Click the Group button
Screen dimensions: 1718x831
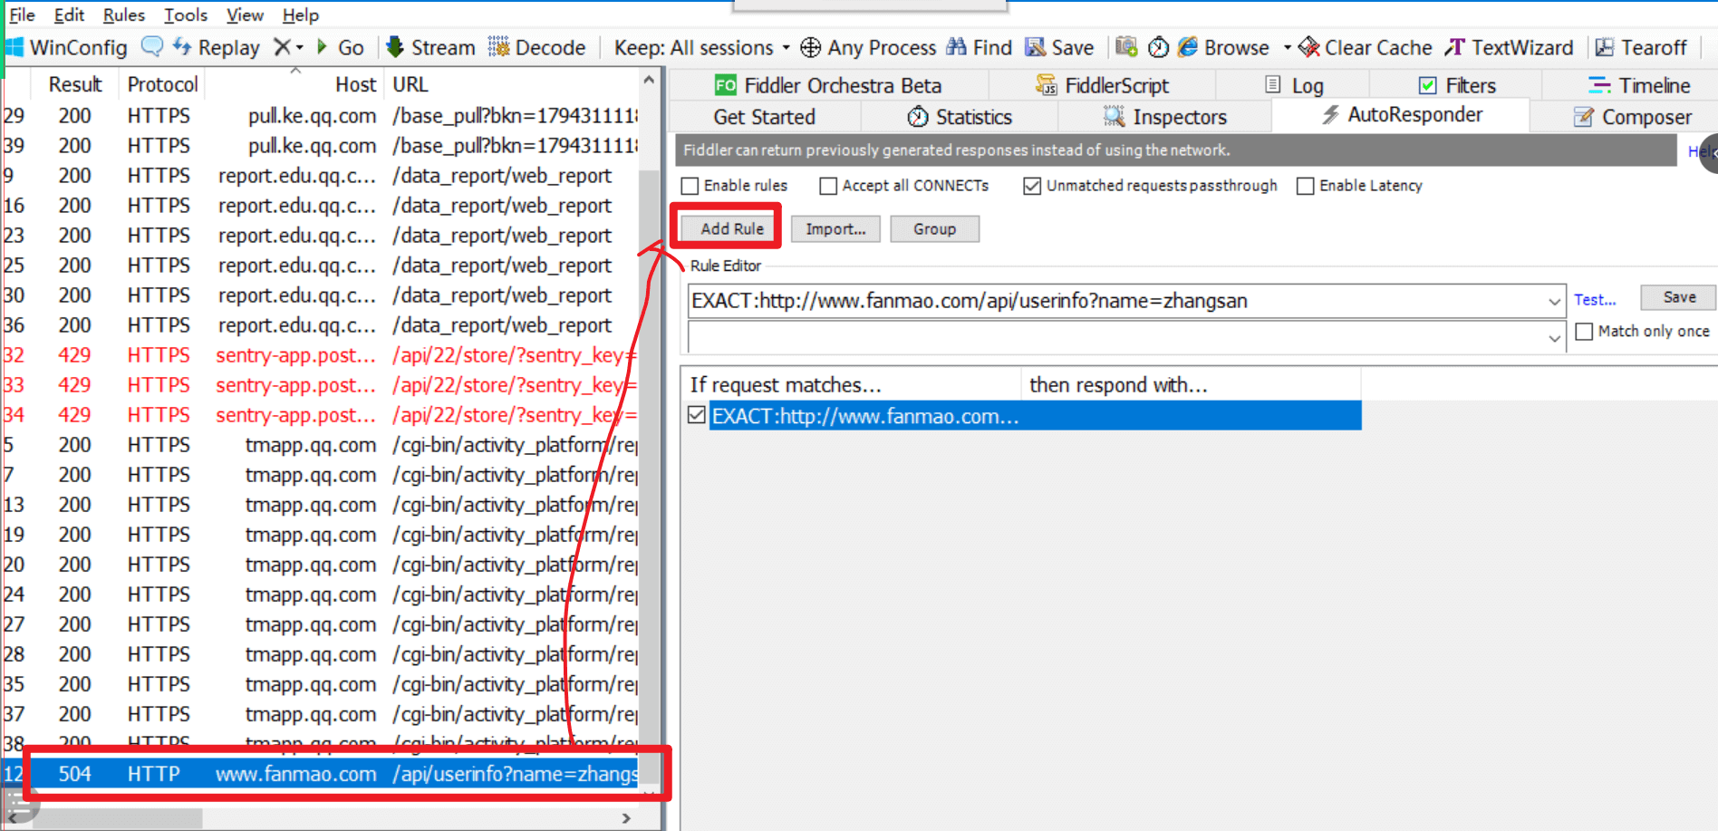(x=934, y=229)
